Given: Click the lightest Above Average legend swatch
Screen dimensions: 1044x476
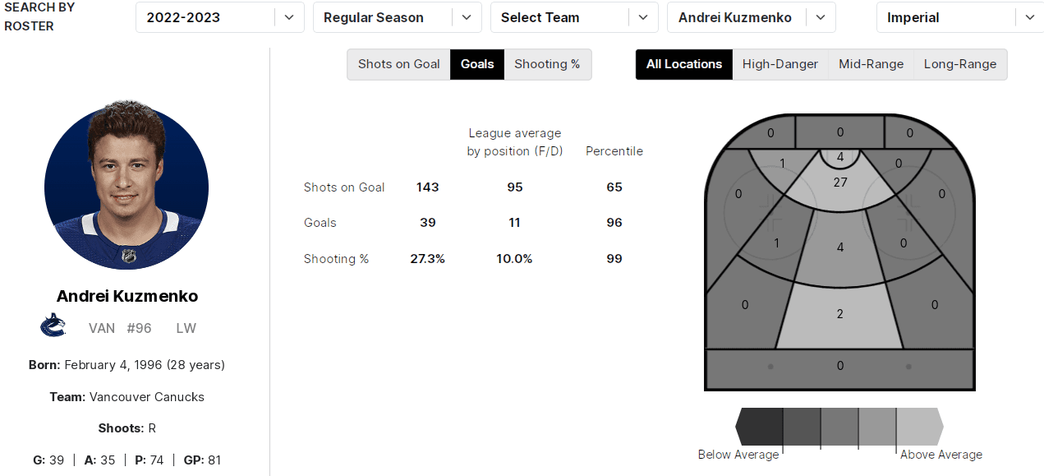Looking at the screenshot, I should (x=918, y=427).
